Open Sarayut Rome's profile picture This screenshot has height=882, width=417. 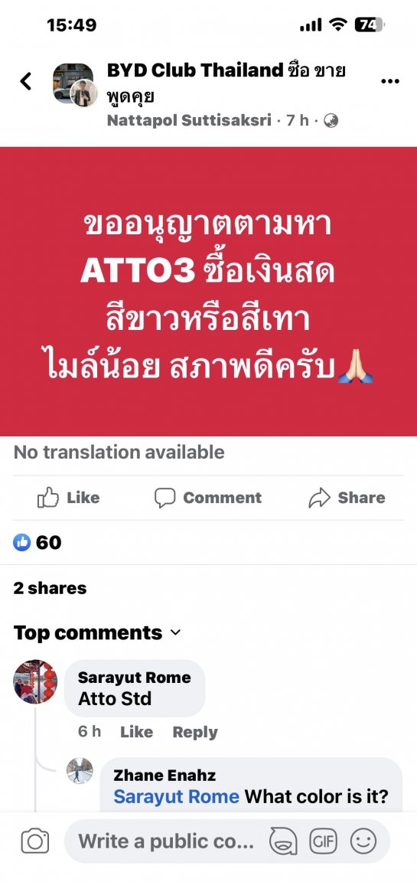(35, 681)
